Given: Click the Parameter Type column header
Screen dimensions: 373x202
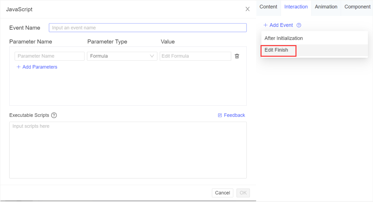Looking at the screenshot, I should (107, 42).
